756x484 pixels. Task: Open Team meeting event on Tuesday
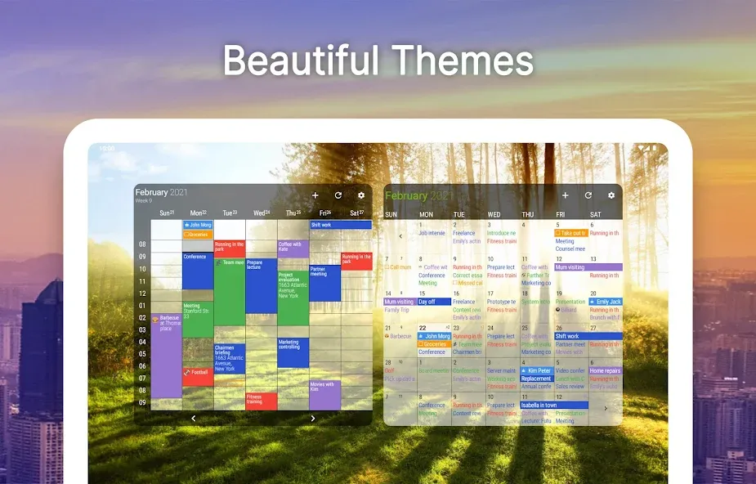(230, 292)
